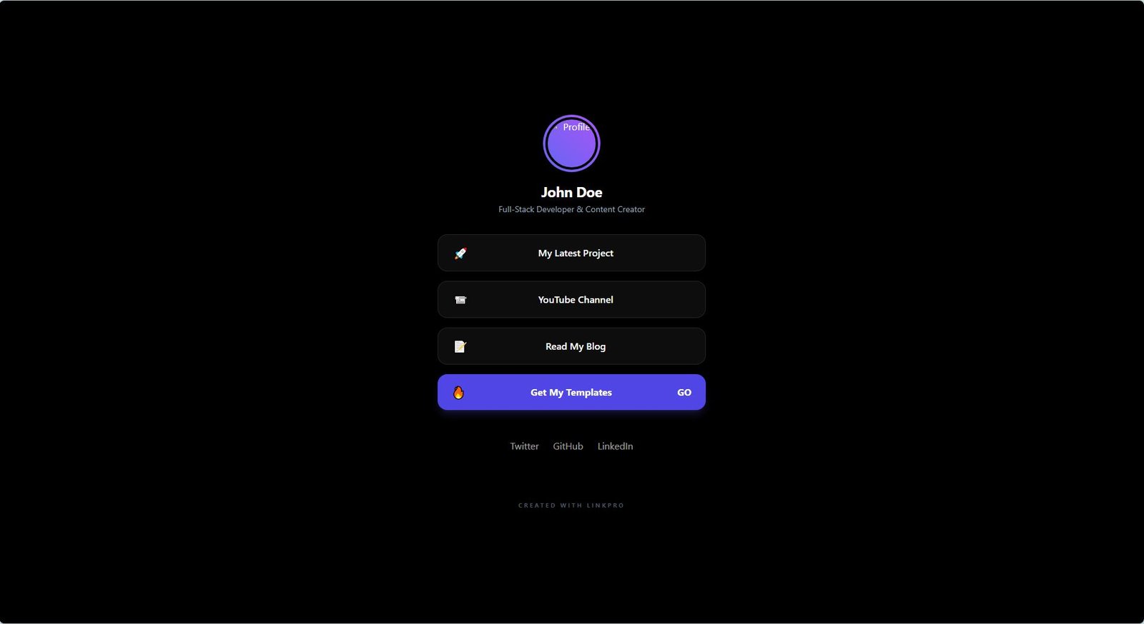
Task: Click the memo notepad icon beside Read My Blog
Action: [x=460, y=346]
